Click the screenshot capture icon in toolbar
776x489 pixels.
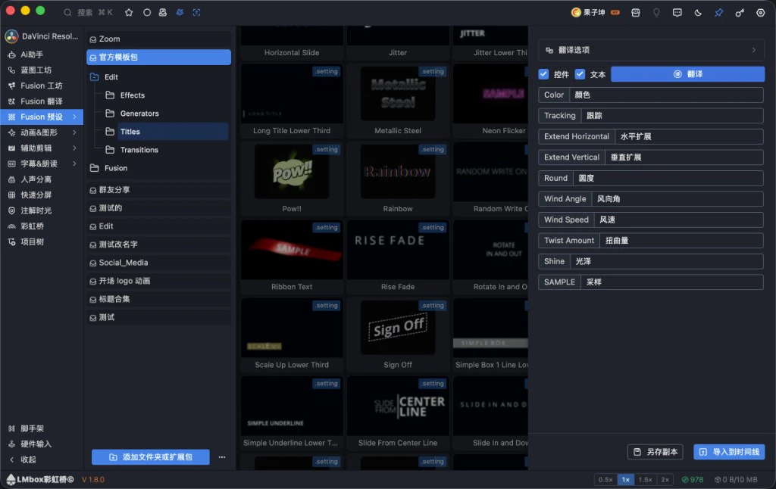[x=196, y=12]
